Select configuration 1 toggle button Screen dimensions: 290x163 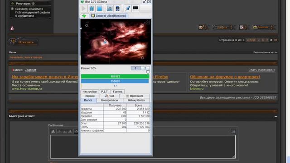(x=135, y=68)
